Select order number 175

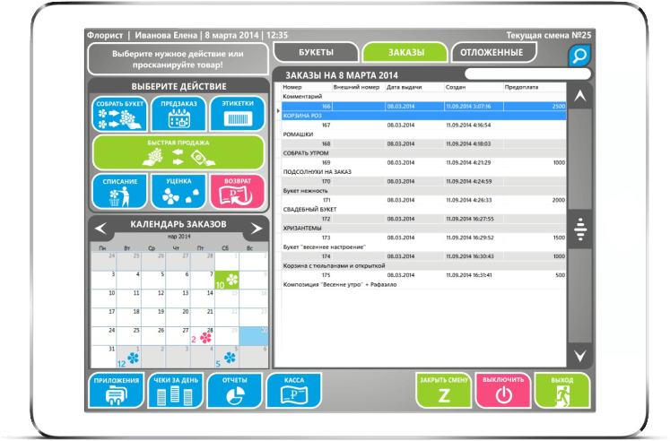(x=424, y=275)
